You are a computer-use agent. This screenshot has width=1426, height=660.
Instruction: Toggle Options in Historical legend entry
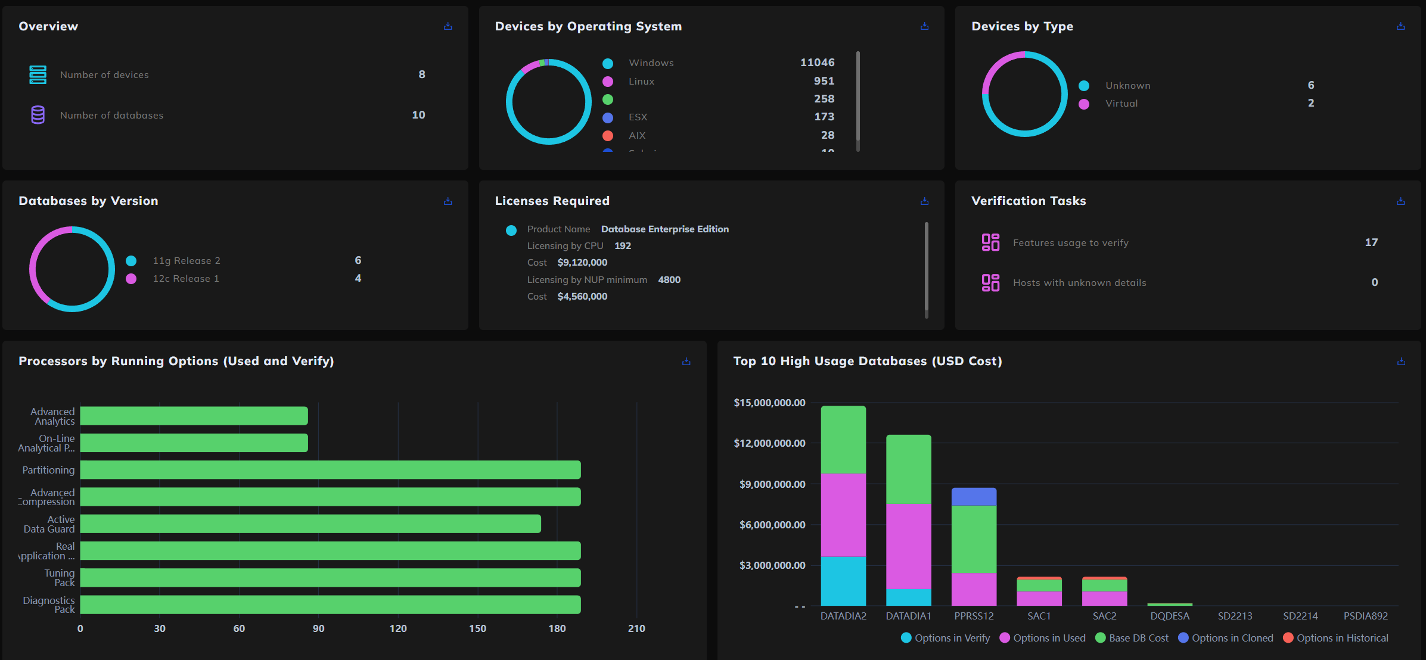point(1335,638)
